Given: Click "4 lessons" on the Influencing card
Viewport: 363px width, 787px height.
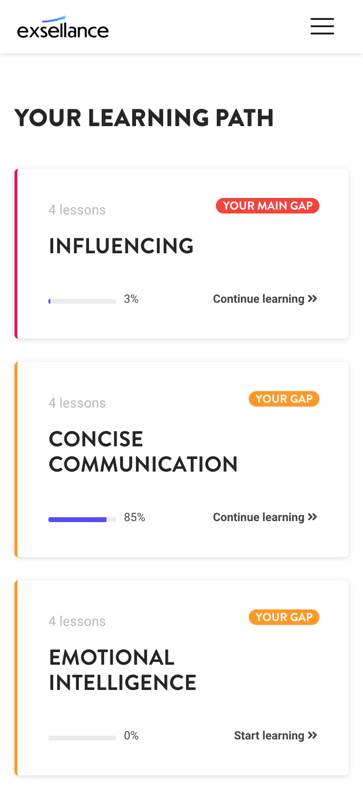Looking at the screenshot, I should click(x=77, y=210).
